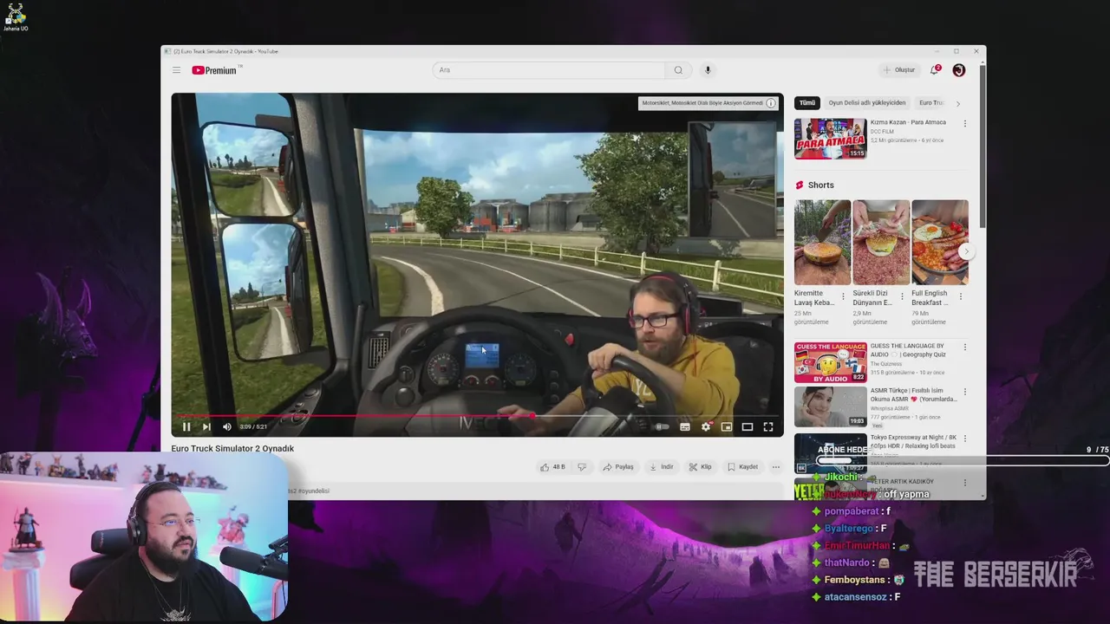Open Guess the Language by Audio thumbnail
This screenshot has height=624, width=1110.
click(x=830, y=362)
